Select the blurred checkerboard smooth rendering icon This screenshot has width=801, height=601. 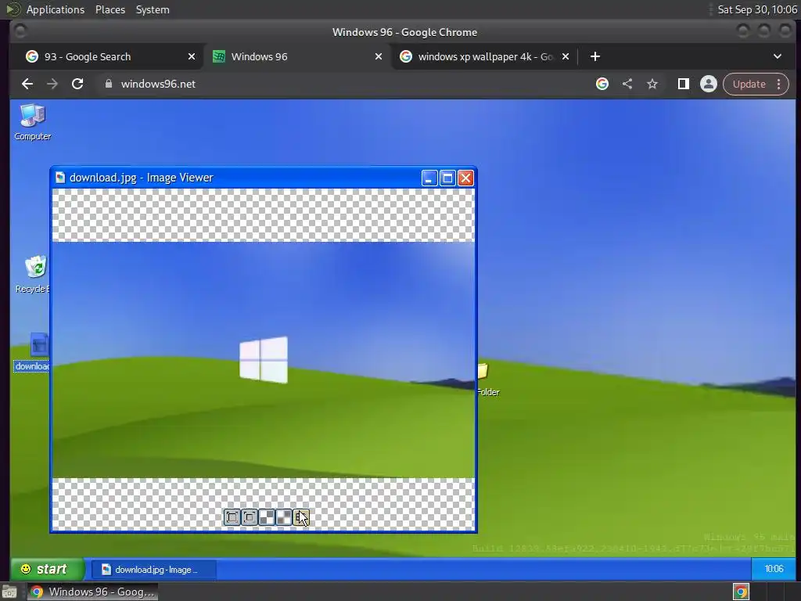point(284,517)
